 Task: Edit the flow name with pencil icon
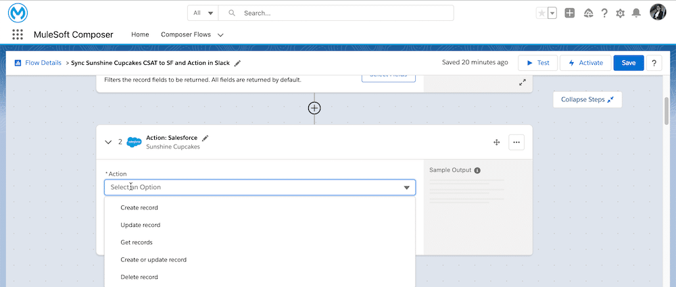237,63
